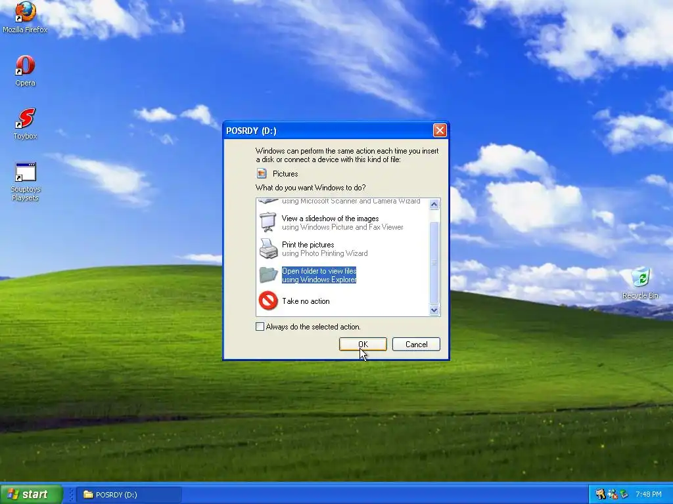Viewport: 673px width, 504px height.
Task: Click the Pictures file type icon
Action: [262, 173]
